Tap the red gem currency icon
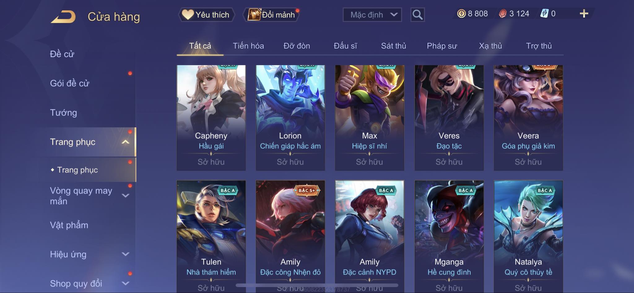This screenshot has width=634, height=293. tap(503, 14)
